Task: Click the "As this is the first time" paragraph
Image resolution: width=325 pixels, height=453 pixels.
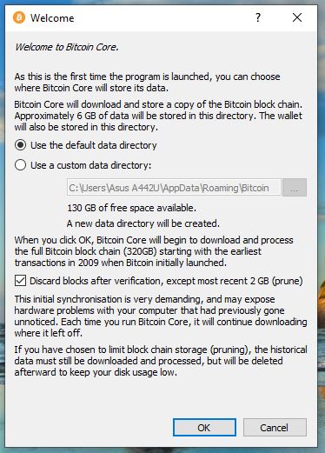Action: 147,83
